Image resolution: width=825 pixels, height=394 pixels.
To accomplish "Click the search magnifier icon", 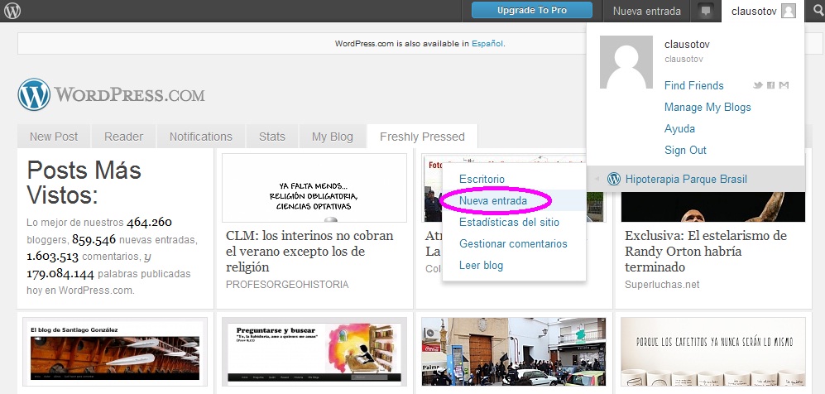I will (x=815, y=11).
